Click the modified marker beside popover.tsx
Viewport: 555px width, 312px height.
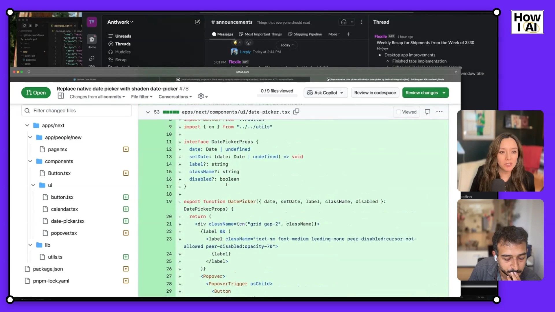pyautogui.click(x=126, y=233)
